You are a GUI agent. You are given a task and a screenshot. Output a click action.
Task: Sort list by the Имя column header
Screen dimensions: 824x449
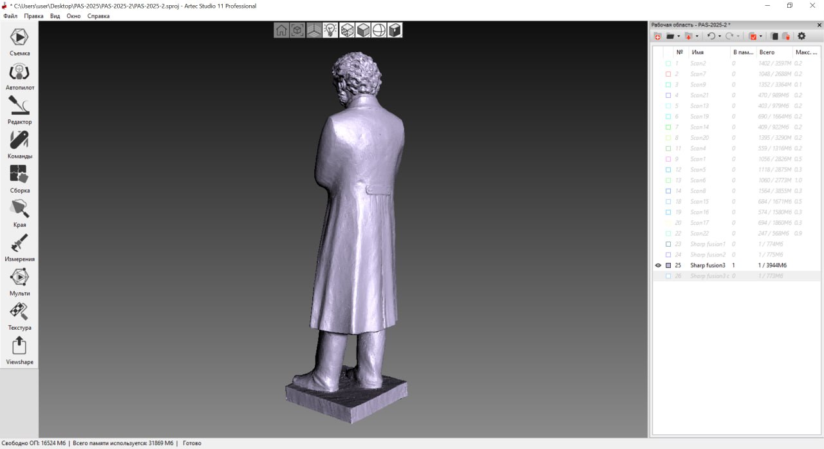click(x=709, y=52)
